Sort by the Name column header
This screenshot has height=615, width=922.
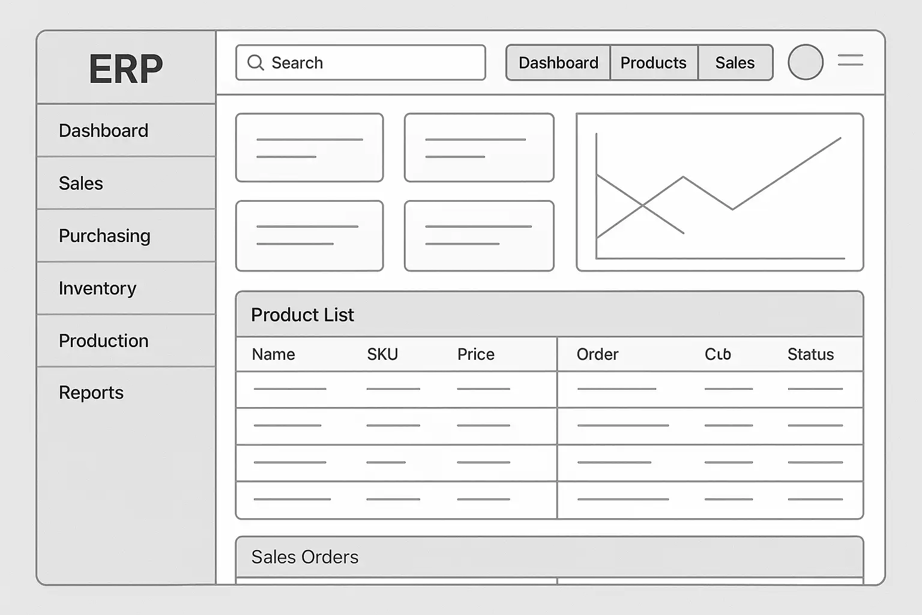click(273, 354)
